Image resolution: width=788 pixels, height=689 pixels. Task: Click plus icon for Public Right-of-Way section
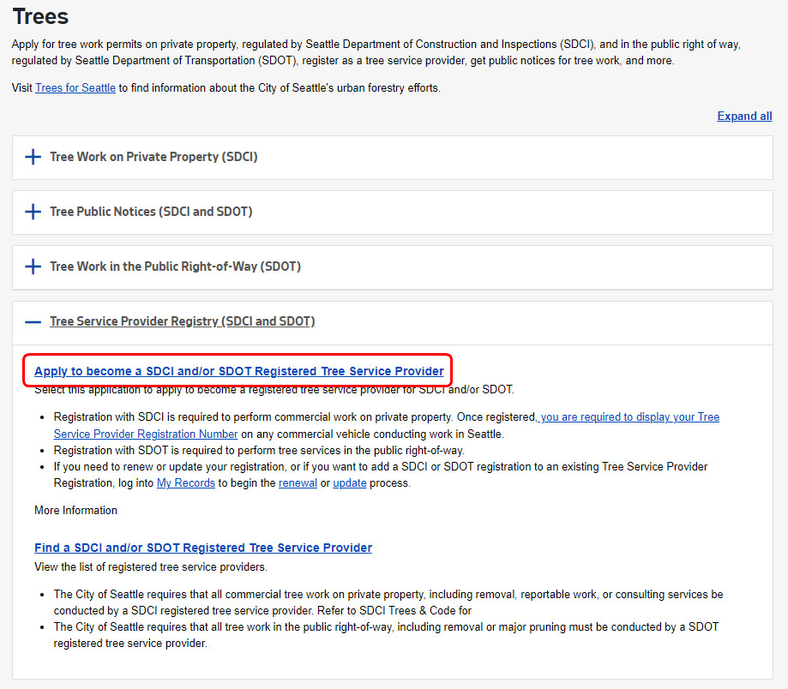tap(33, 267)
